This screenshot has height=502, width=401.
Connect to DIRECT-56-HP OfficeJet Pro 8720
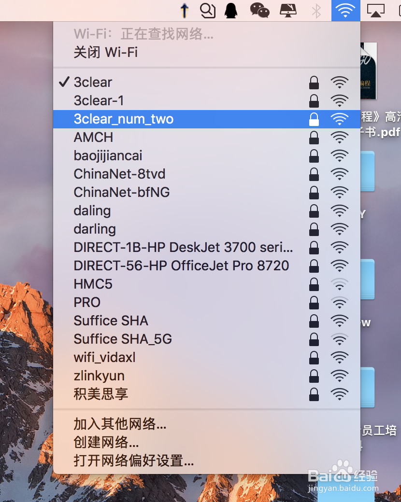coord(207,266)
